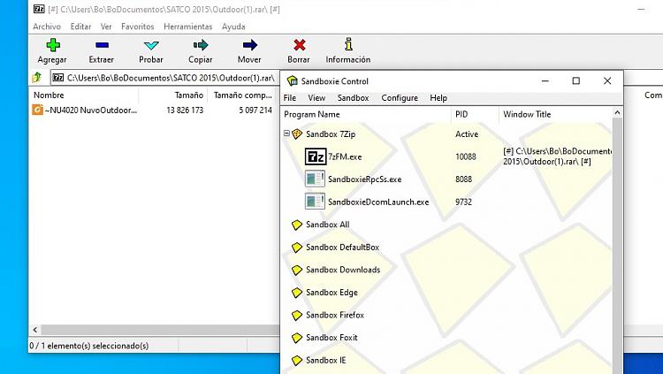The width and height of the screenshot is (663, 374).
Task: Click the Program Name column header
Action: [366, 114]
